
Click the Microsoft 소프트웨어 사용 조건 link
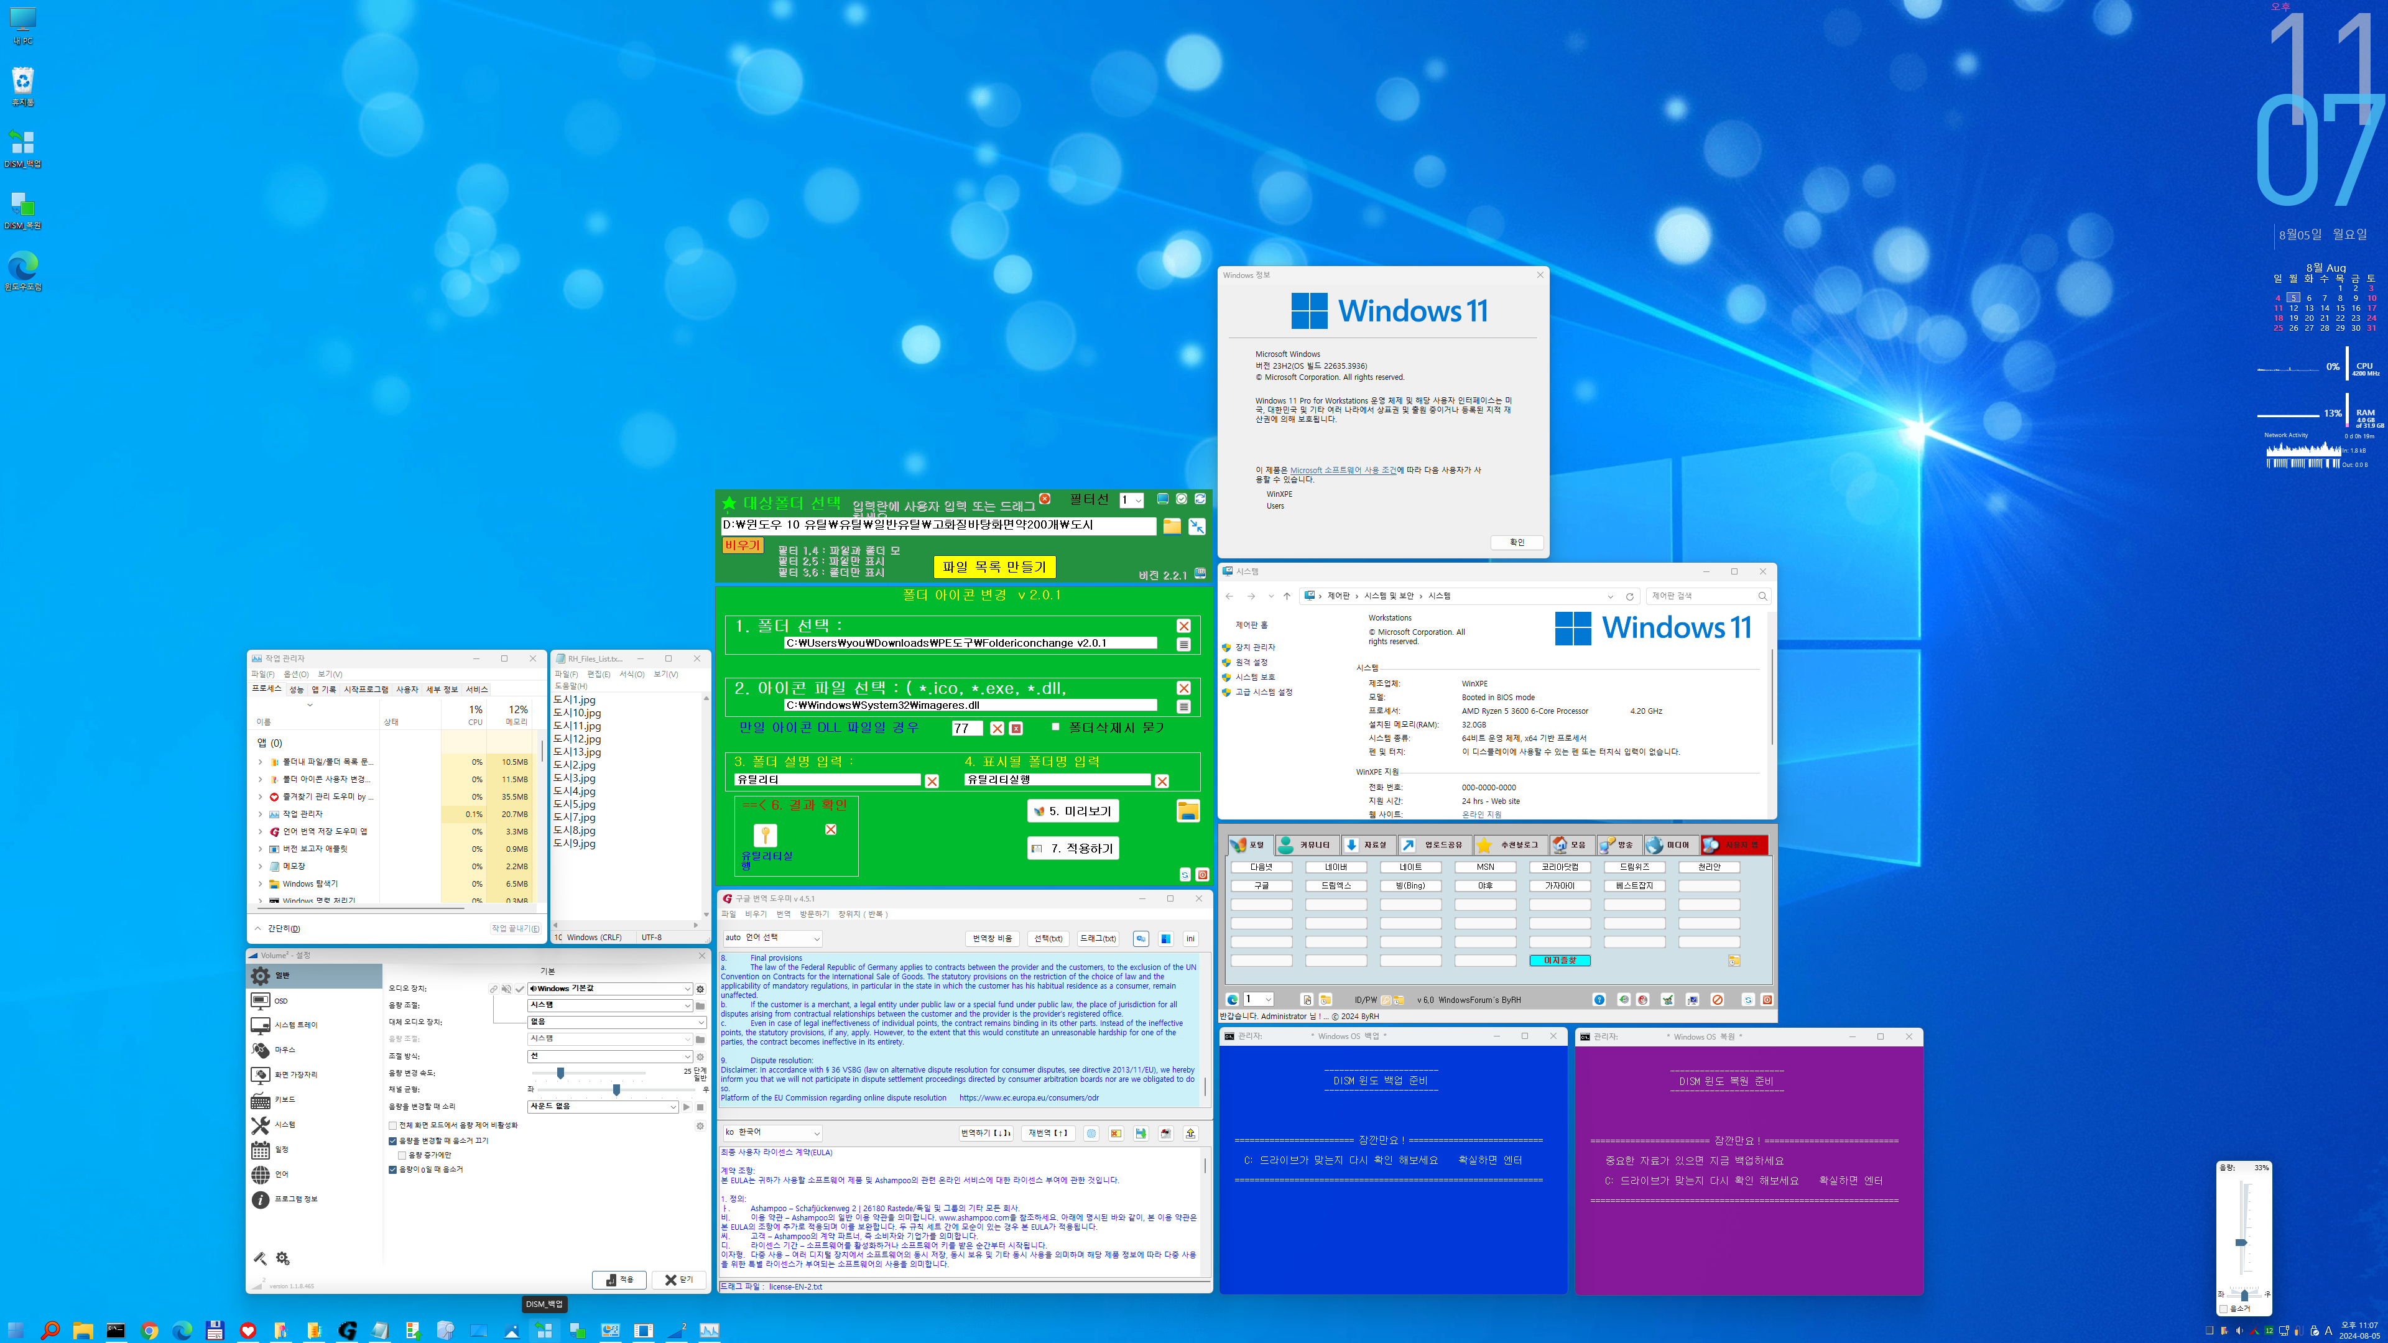[1343, 471]
